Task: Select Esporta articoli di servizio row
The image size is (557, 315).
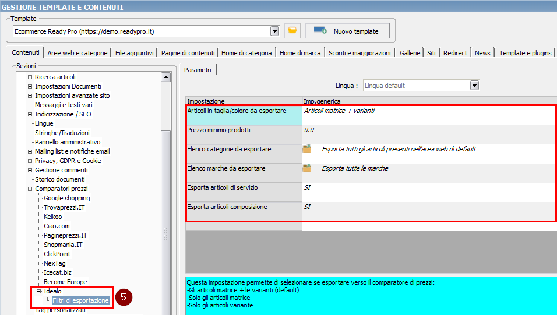Action: point(244,192)
